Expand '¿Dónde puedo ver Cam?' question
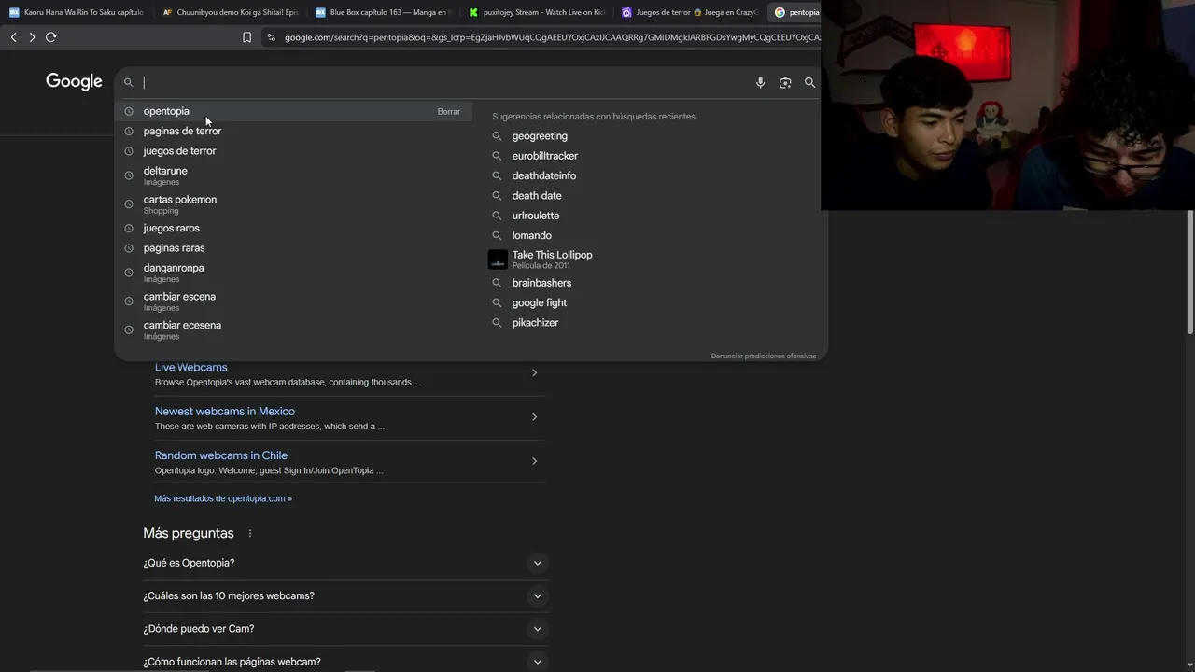 (x=344, y=629)
